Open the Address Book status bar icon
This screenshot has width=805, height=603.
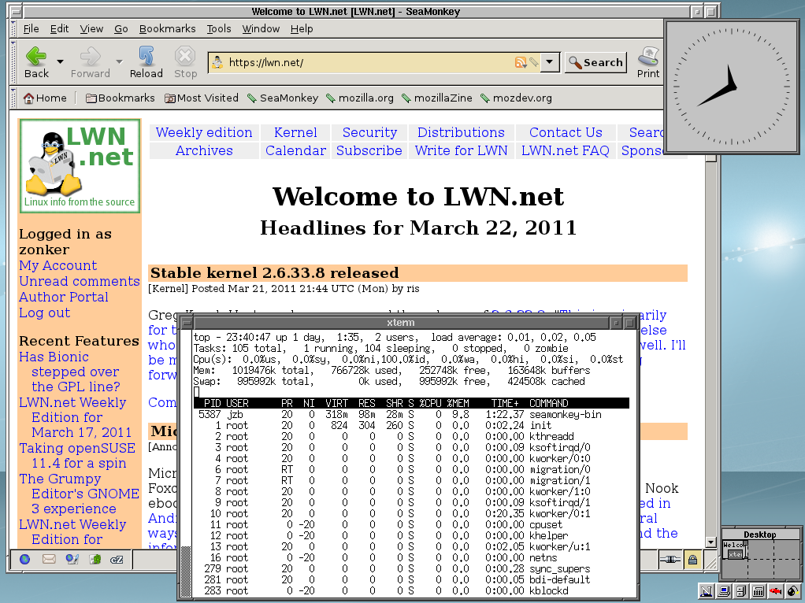(95, 560)
